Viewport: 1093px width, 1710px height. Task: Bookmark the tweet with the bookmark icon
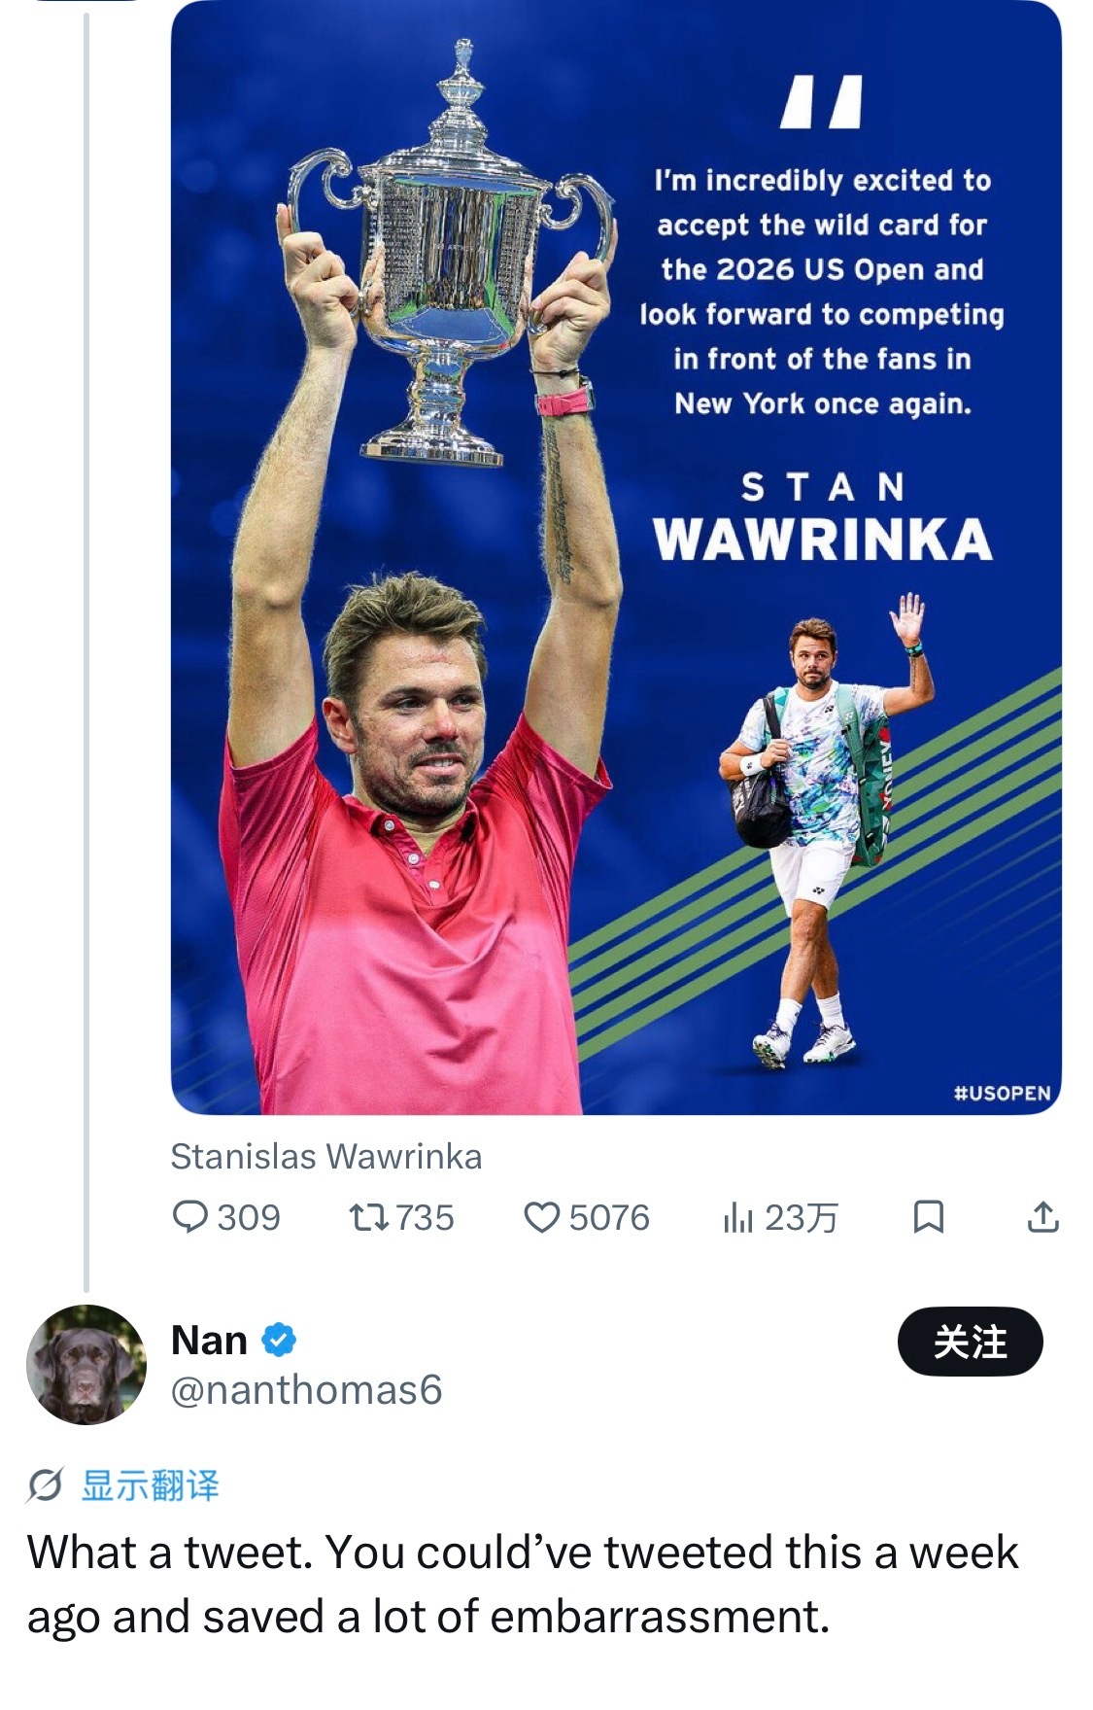929,1217
